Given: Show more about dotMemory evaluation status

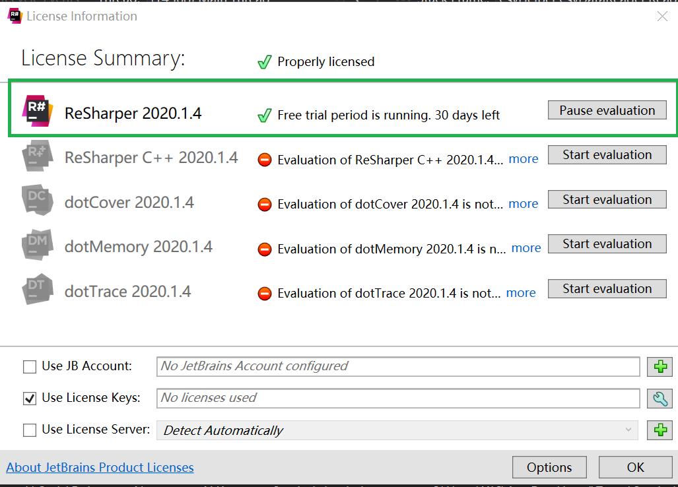Looking at the screenshot, I should pyautogui.click(x=525, y=248).
